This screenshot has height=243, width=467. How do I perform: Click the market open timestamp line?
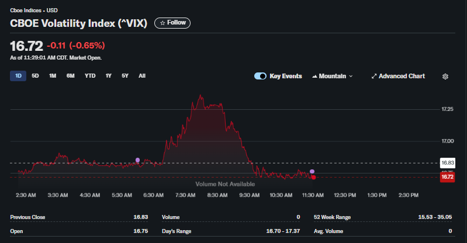(56, 58)
